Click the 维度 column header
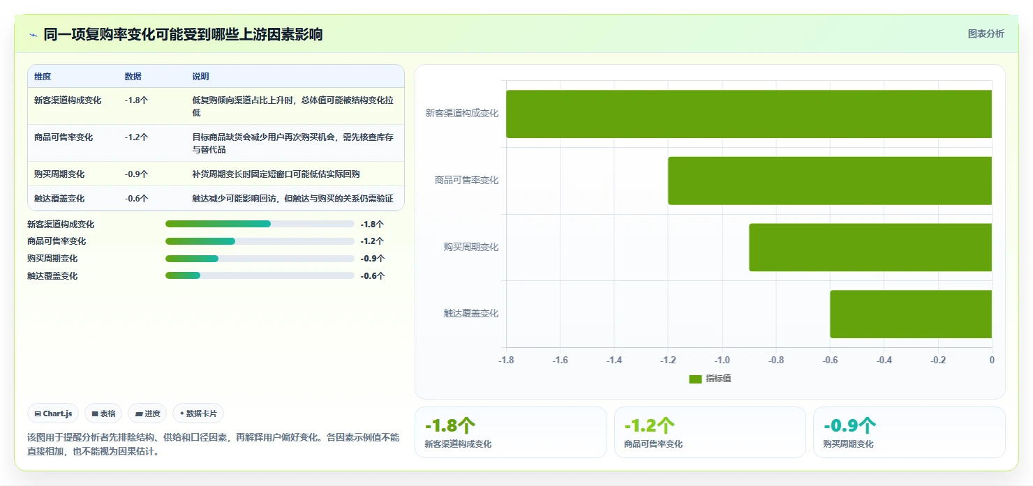 [x=43, y=77]
